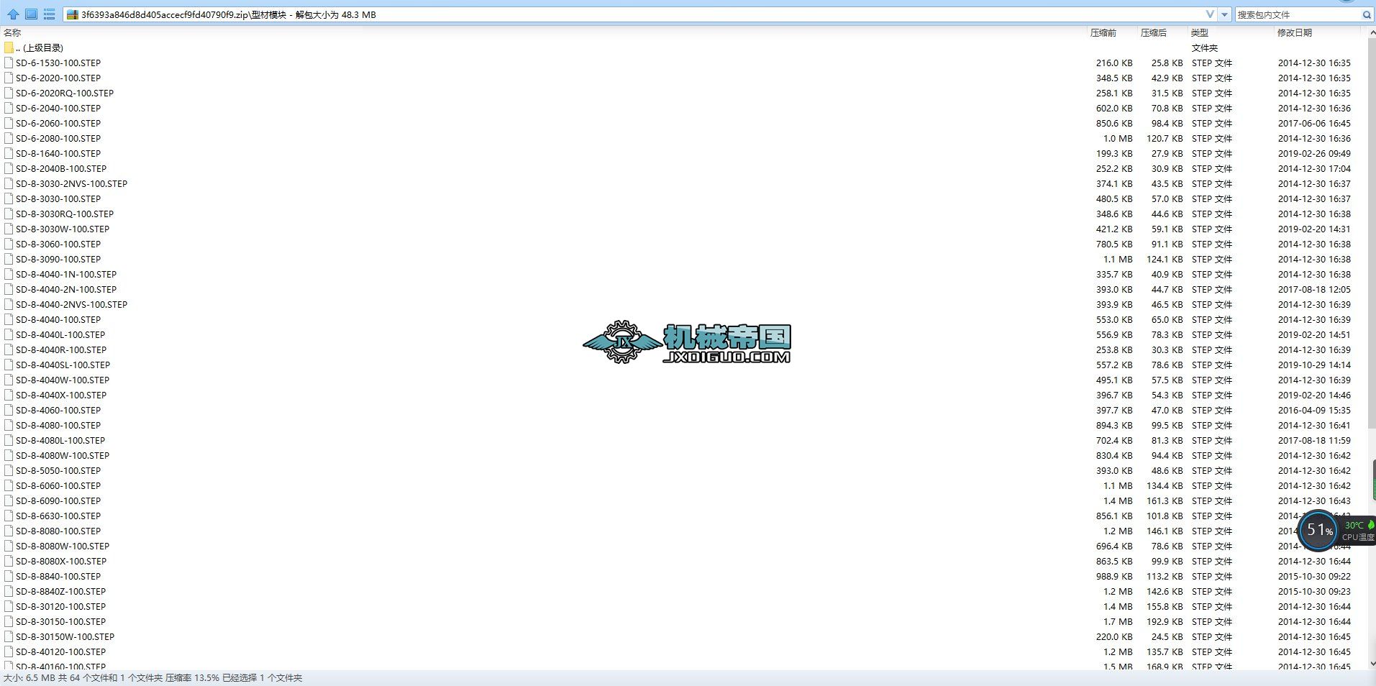Image resolution: width=1376 pixels, height=686 pixels.
Task: Click the zip archive icon in the address bar
Action: [x=73, y=14]
